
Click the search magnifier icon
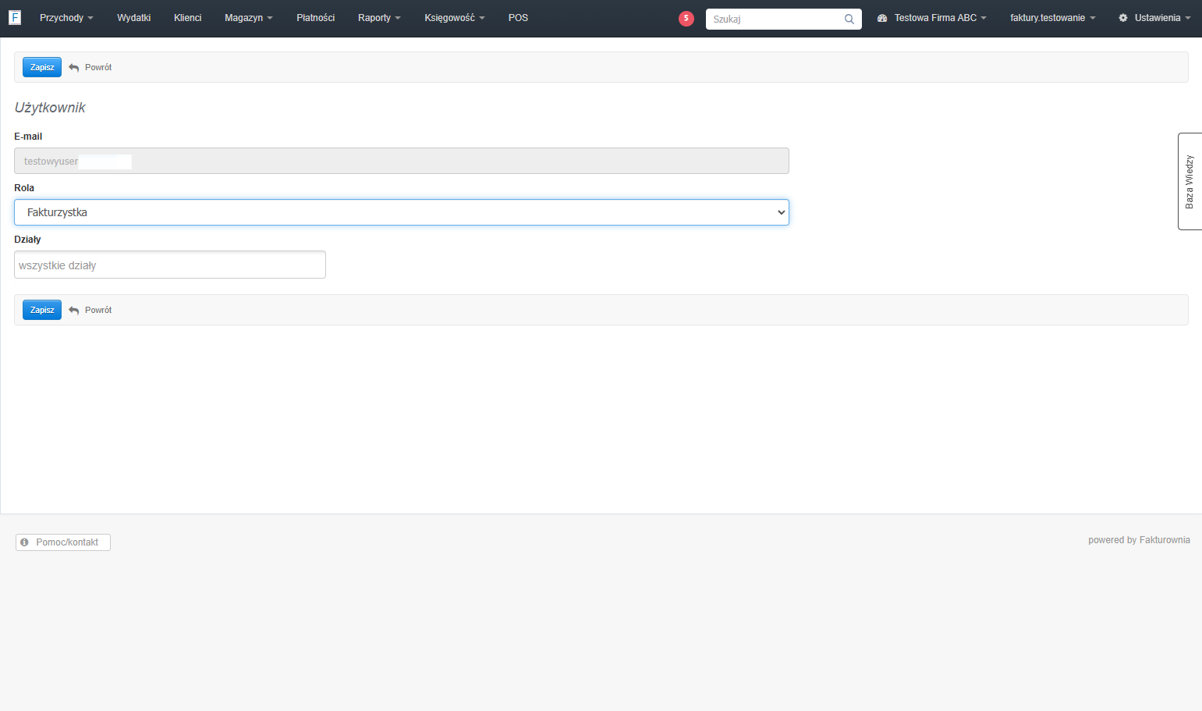click(x=849, y=19)
